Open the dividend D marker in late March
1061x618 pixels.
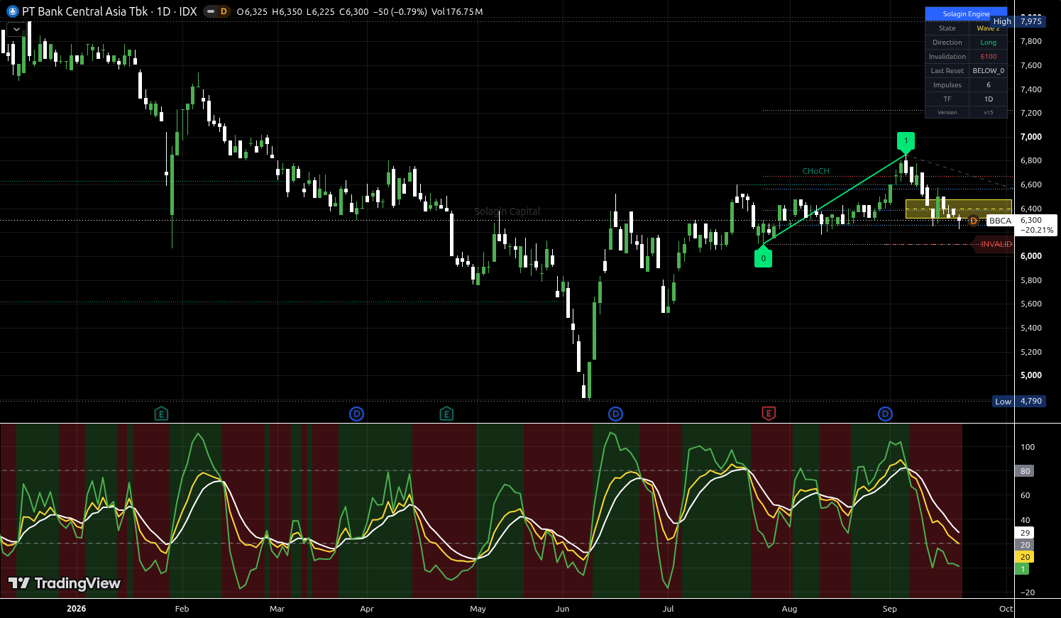tap(357, 414)
